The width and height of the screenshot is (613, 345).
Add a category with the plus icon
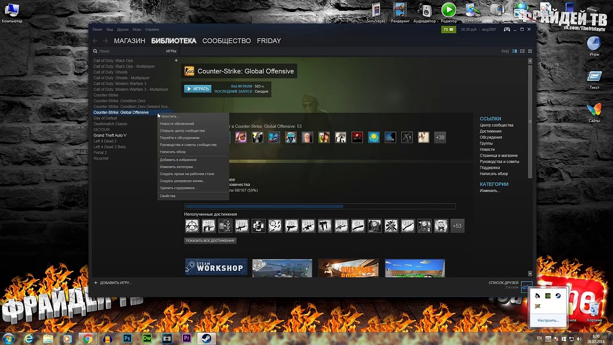(x=176, y=60)
